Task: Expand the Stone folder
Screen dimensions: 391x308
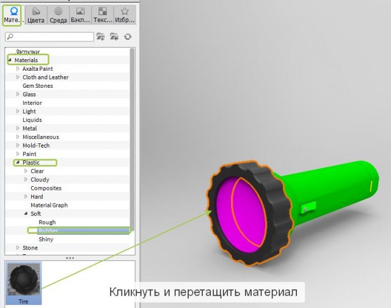Action: [x=18, y=248]
